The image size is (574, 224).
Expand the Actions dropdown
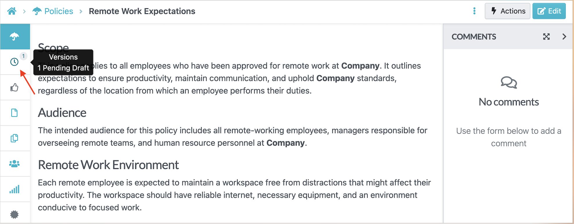coord(507,11)
